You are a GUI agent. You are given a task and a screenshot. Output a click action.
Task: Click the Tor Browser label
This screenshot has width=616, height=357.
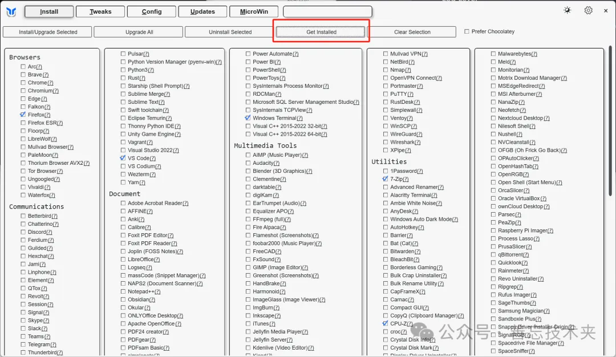pos(42,171)
